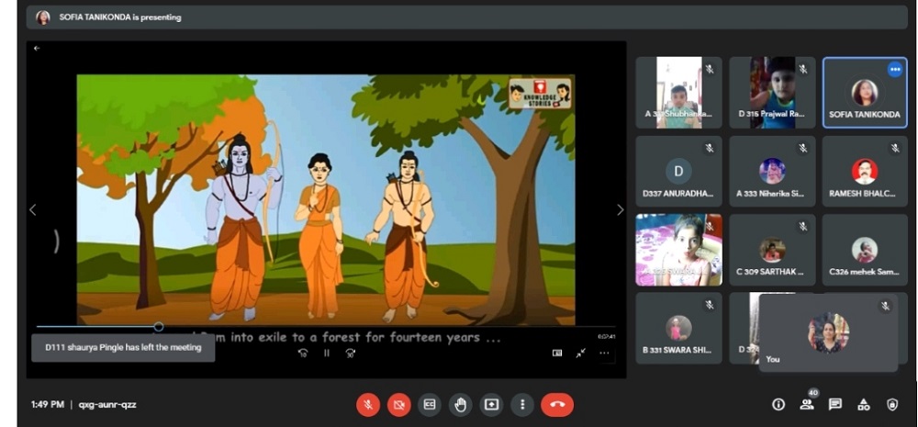
Task: Go to previous slide with left arrow
Action: 32,210
